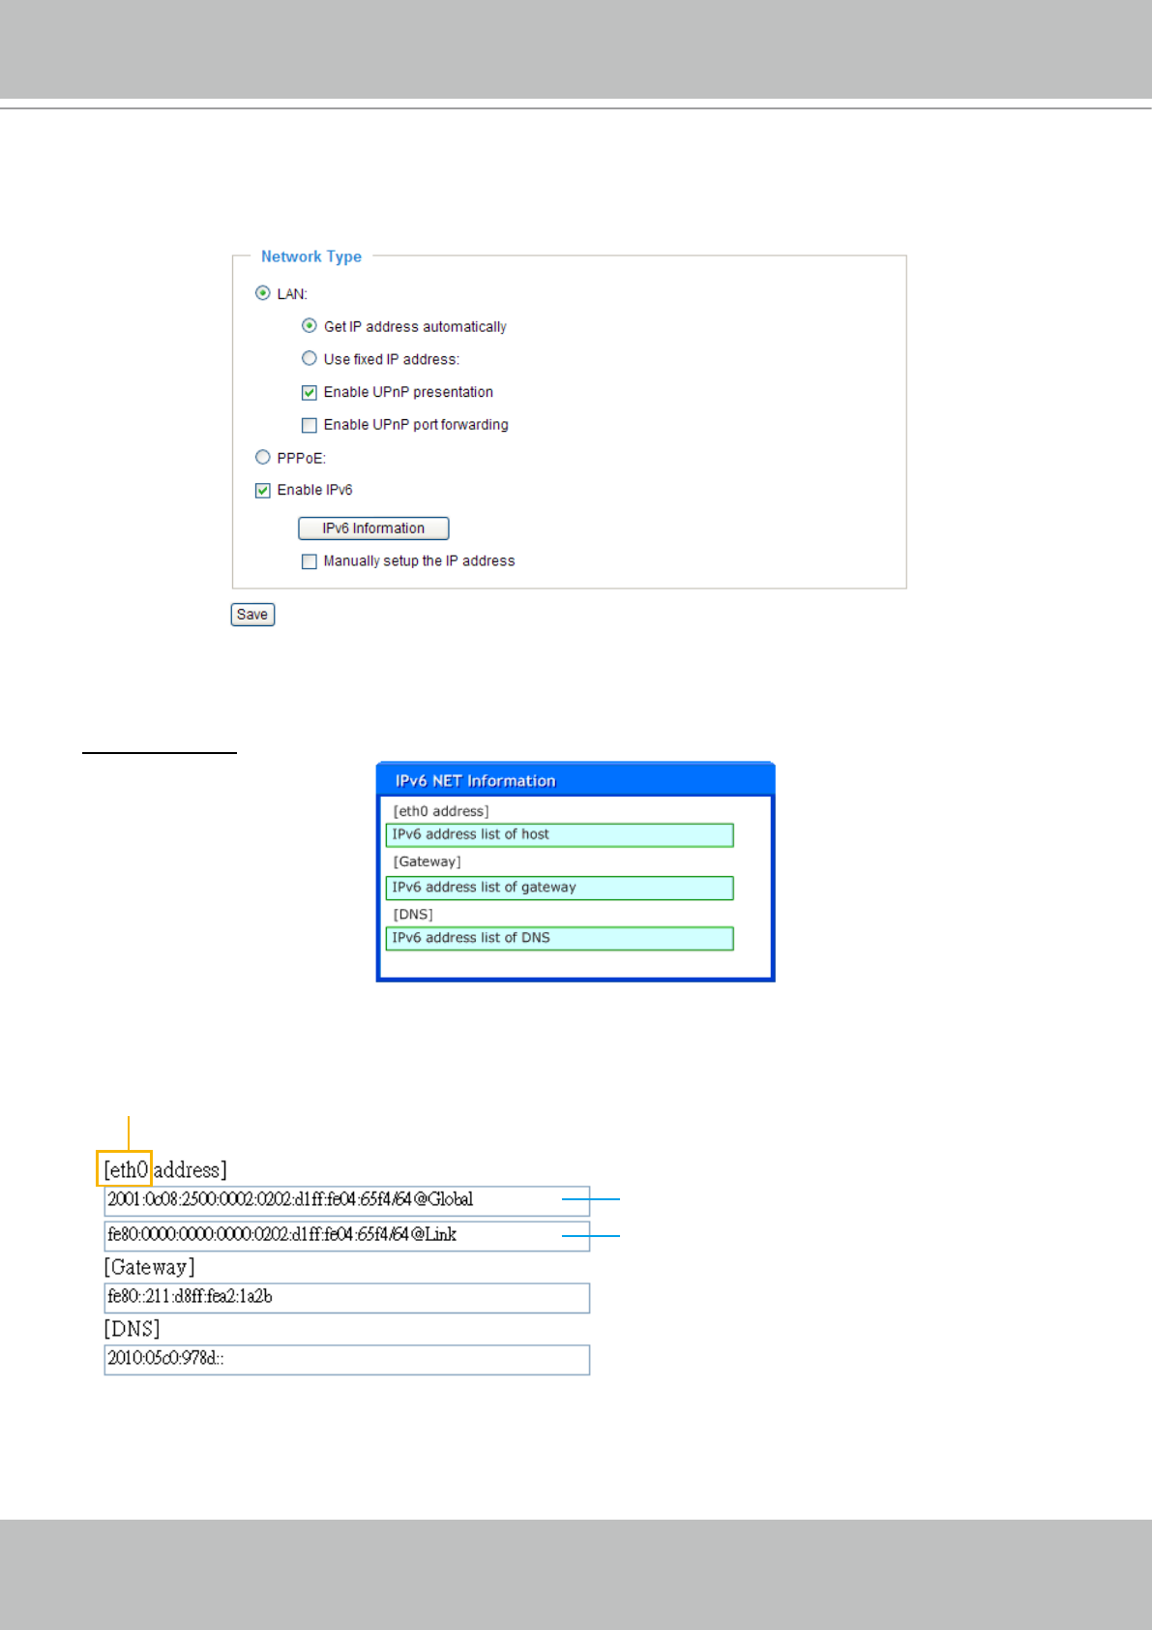Click the IPv6 address list of gateway field
The height and width of the screenshot is (1630, 1152).
point(559,888)
